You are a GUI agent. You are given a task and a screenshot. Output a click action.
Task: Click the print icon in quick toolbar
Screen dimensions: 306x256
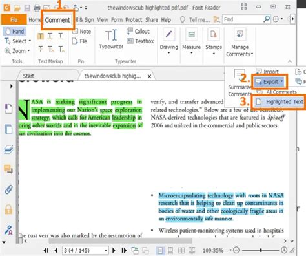point(37,8)
